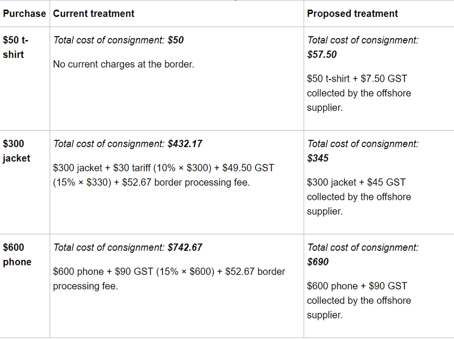Image resolution: width=454 pixels, height=339 pixels.
Task: Click the Purchase column header
Action: 25,14
